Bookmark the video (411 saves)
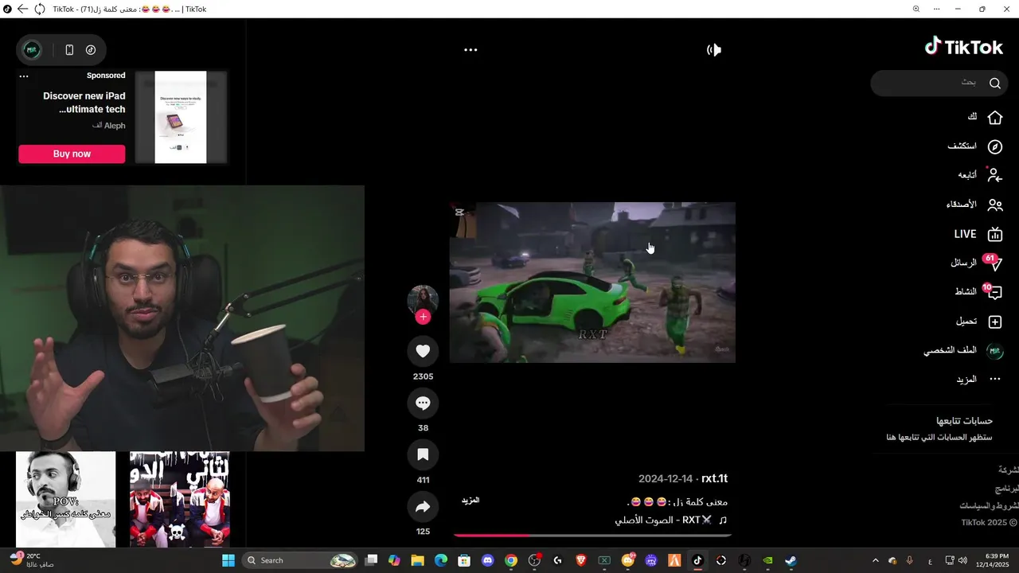Screen dimensions: 1019x573 pos(423,454)
